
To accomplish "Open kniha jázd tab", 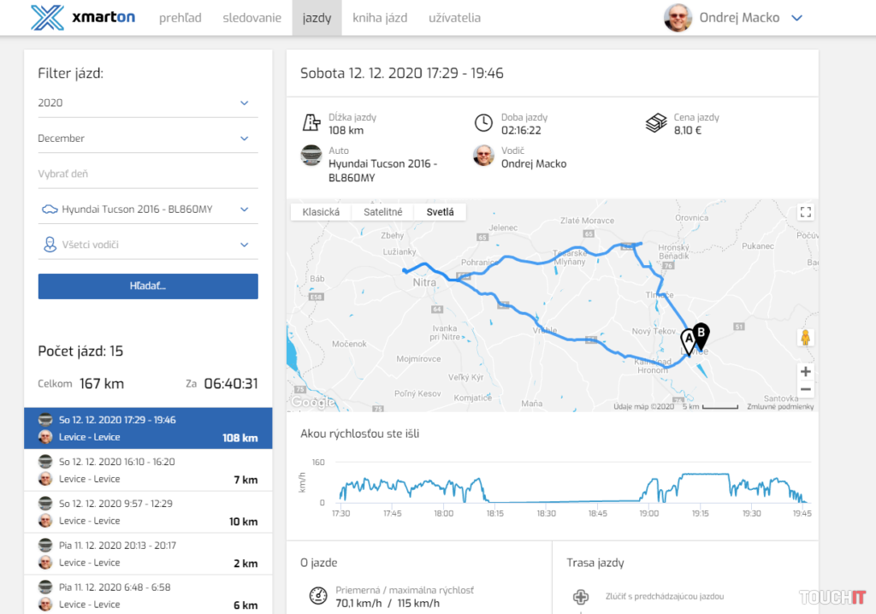I will click(x=380, y=18).
